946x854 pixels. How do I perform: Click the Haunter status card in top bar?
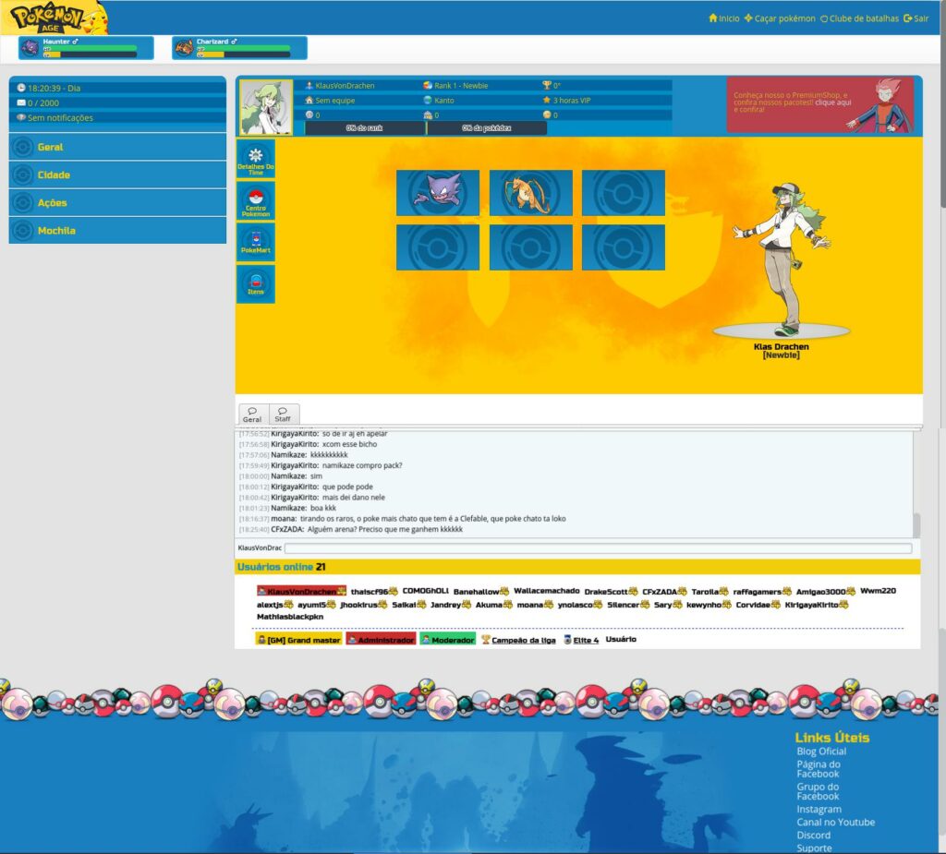pos(86,48)
